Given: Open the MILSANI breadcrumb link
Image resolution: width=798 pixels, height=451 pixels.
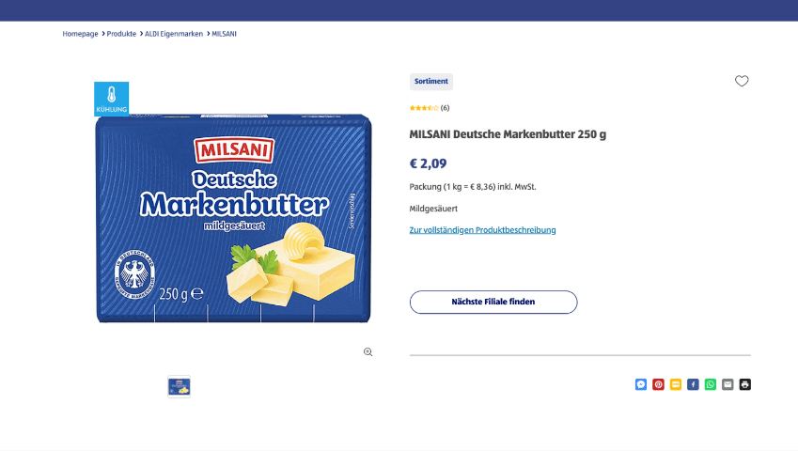Looking at the screenshot, I should click(x=224, y=34).
